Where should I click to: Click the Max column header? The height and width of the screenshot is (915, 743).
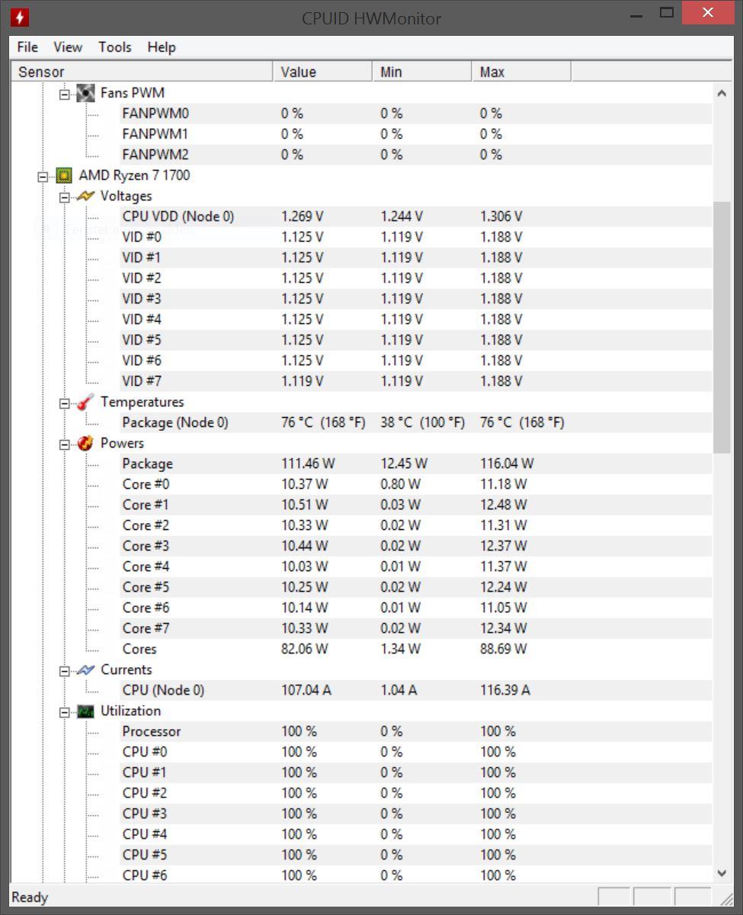(521, 72)
